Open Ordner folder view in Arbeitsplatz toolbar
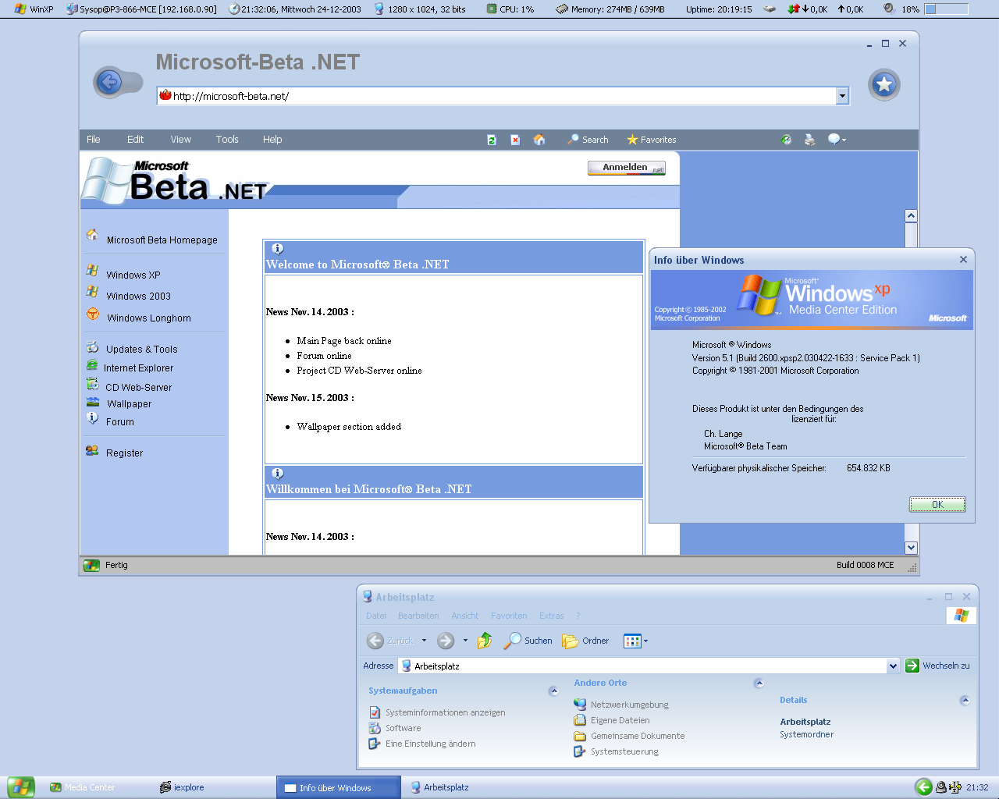Viewport: 999px width, 799px height. pos(585,641)
